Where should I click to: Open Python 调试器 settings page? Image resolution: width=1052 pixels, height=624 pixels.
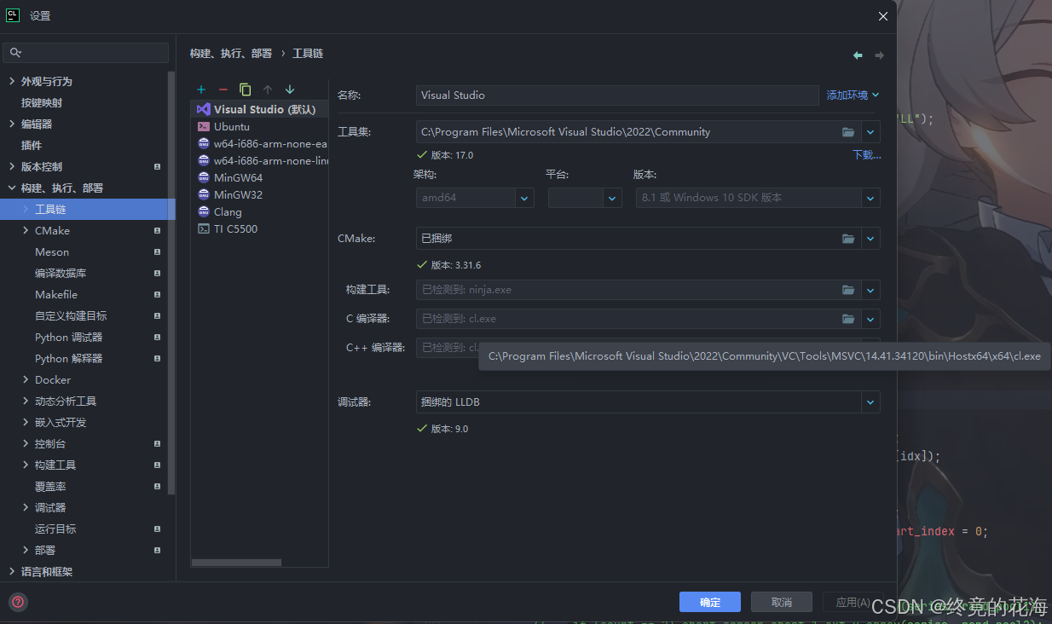(68, 337)
